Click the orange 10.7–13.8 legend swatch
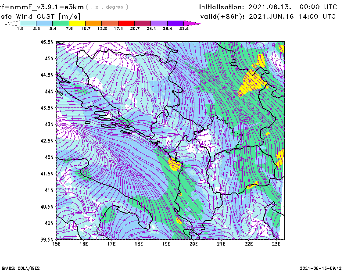The height and width of the screenshot is (271, 351). [93, 23]
